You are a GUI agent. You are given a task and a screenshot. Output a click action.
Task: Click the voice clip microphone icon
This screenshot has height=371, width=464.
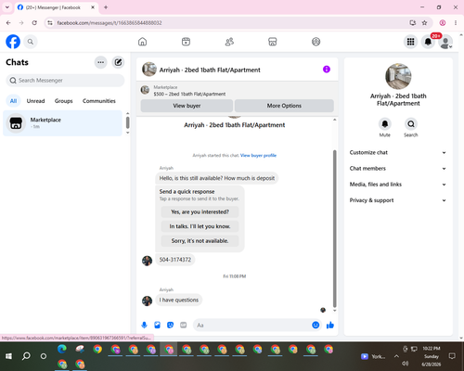point(144,326)
